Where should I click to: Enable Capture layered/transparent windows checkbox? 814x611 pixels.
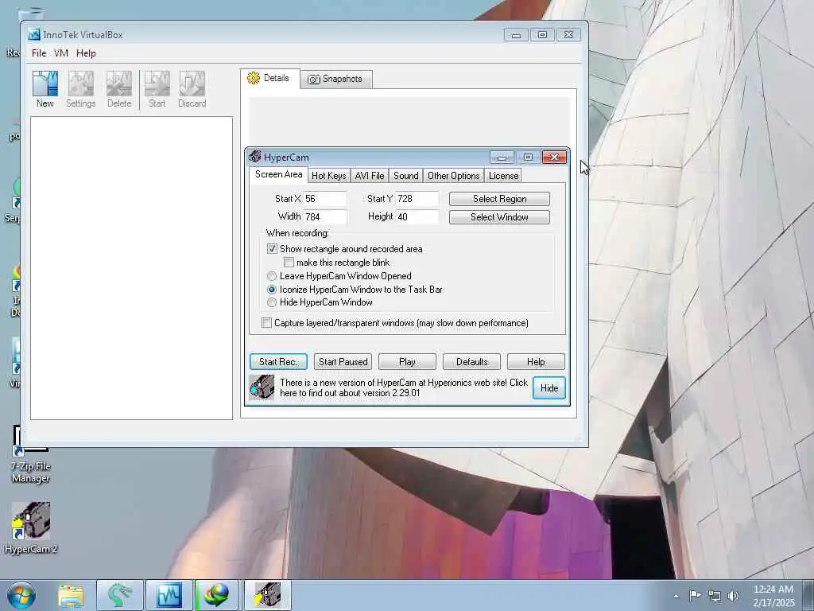tap(266, 323)
